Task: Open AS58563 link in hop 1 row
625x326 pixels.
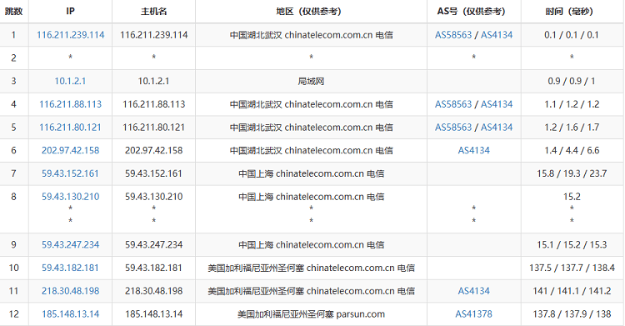Action: coord(453,35)
